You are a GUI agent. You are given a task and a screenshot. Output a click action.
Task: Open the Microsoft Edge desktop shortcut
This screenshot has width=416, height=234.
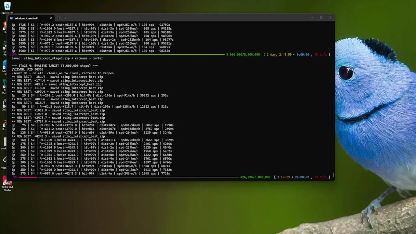coord(5,65)
